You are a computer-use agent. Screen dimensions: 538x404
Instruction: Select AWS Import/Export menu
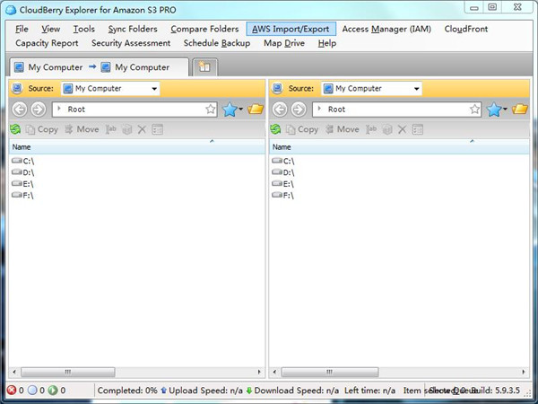tap(291, 30)
